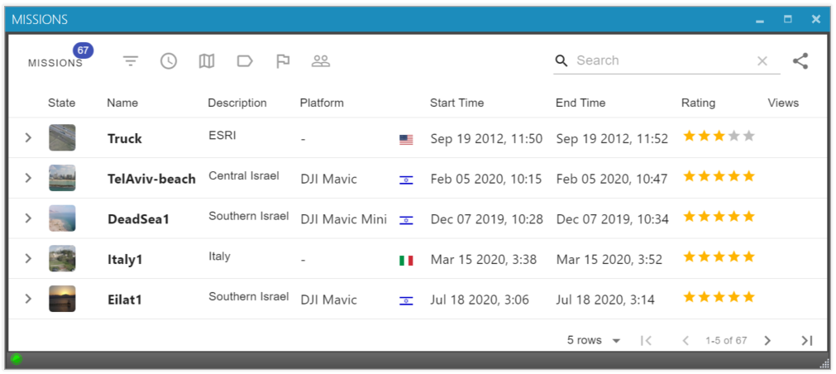836x374 pixels.
Task: Click the tag label icon
Action: click(x=245, y=61)
